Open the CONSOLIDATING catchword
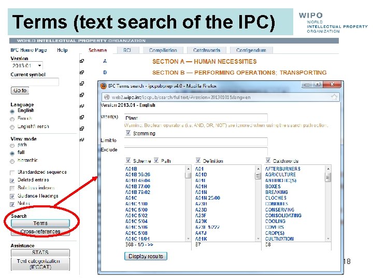The width and height of the screenshot is (373, 280). (x=283, y=216)
